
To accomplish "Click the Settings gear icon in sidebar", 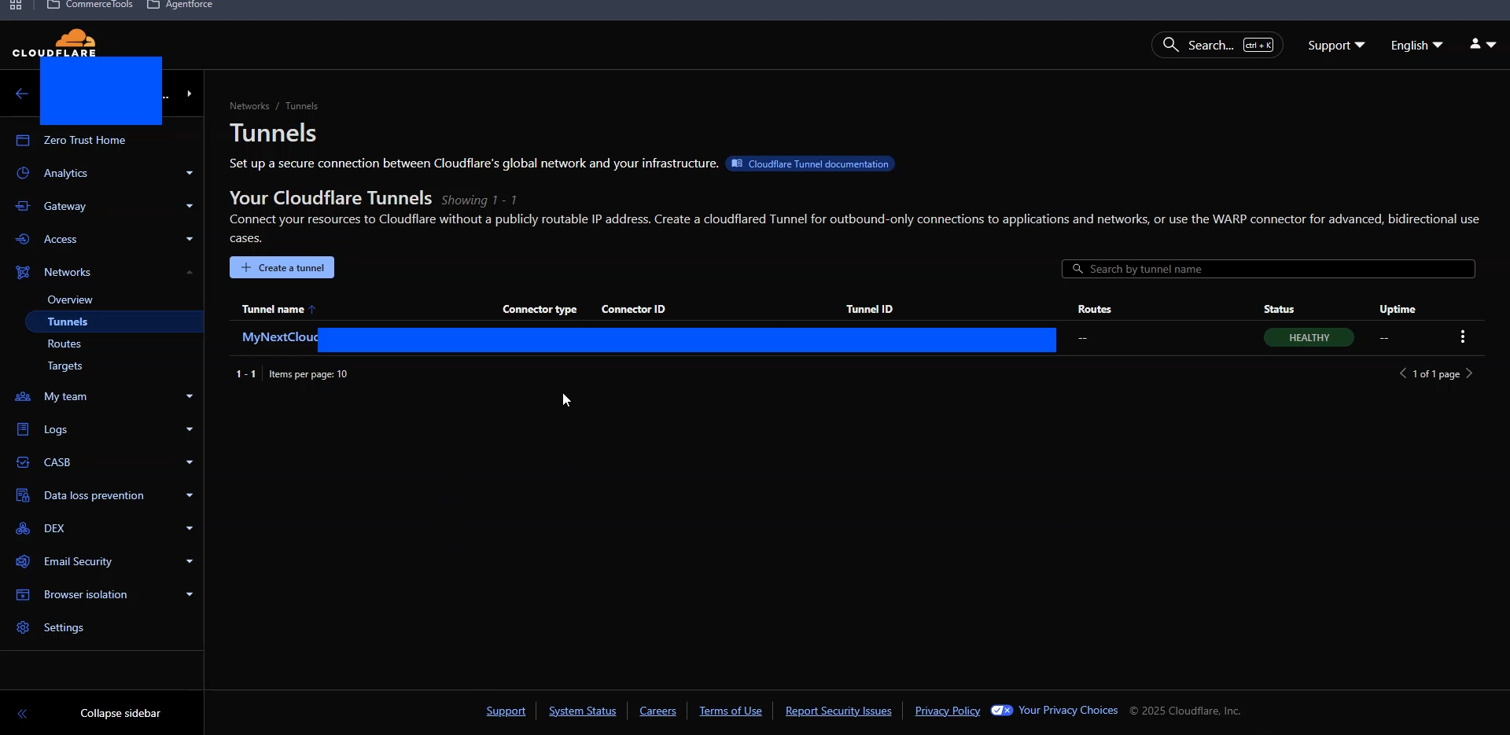I will 23,627.
